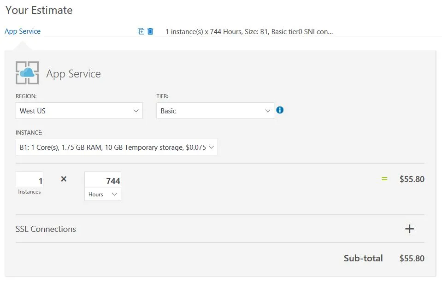Click the INSTANCE: field label
Image resolution: width=442 pixels, height=295 pixels.
pyautogui.click(x=29, y=133)
